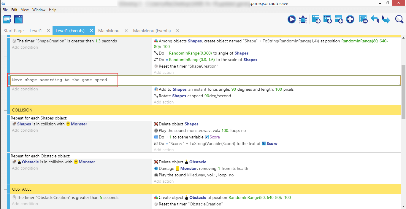
Task: Open events search with the magnifier icon
Action: click(x=399, y=20)
